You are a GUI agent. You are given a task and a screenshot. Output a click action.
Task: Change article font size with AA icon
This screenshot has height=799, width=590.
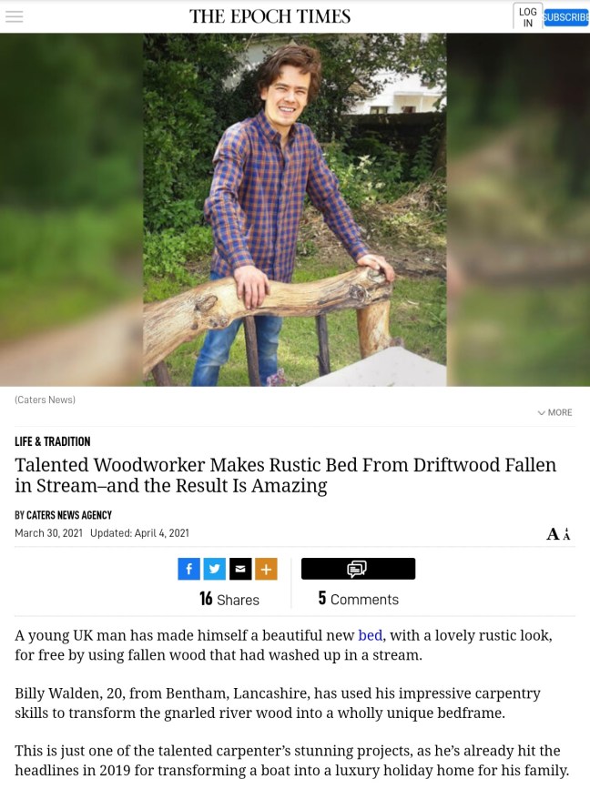(x=558, y=533)
